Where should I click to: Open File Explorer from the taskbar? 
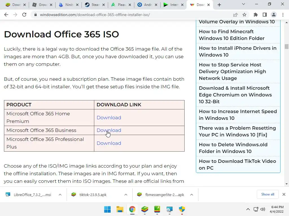click(120, 209)
